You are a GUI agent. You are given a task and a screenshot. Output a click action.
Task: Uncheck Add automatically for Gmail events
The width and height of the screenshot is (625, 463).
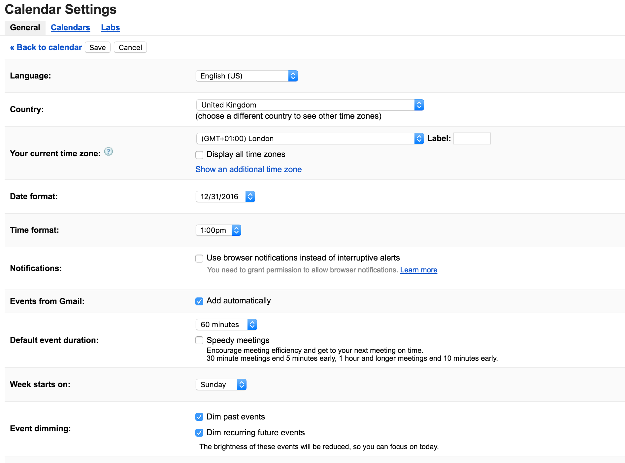(x=199, y=301)
